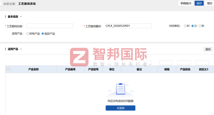The image size is (214, 115).
Task: Click the filter box above 自定义3 column
Action: [202, 63]
